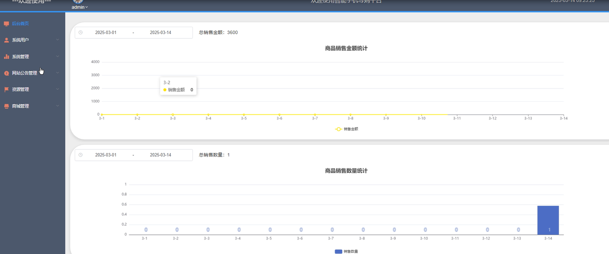Screen dimensions: 609x254
Task: Click the 0.6 y-axis label on bar chart
Action: coord(124,204)
